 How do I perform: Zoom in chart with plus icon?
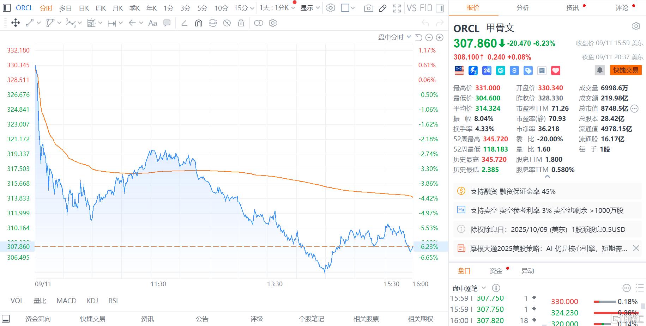[x=440, y=37]
